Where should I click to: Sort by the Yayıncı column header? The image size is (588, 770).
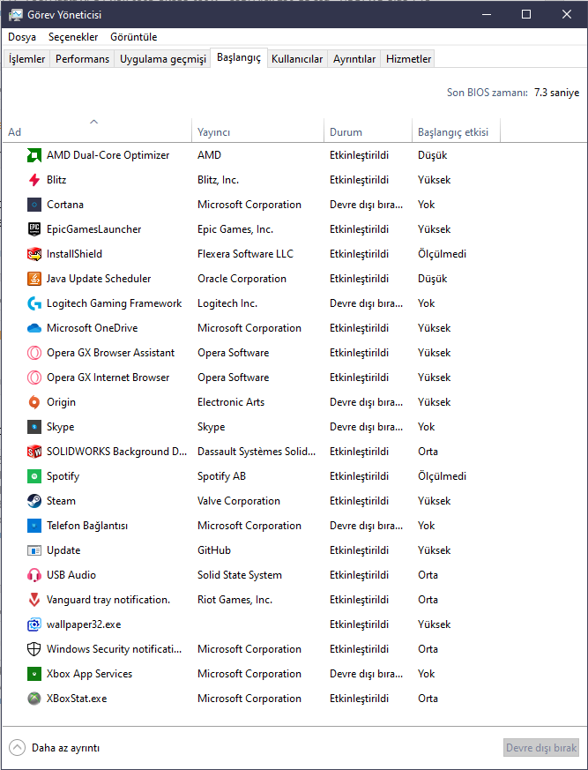click(257, 131)
